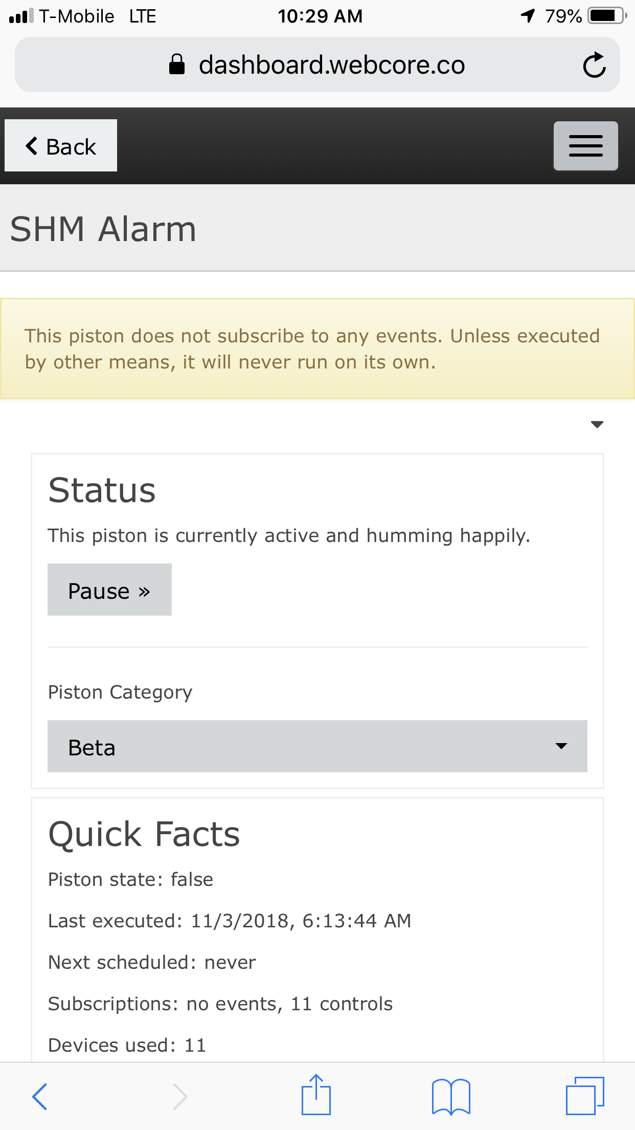
Task: Tap Safari's forward arrow
Action: [x=180, y=1096]
